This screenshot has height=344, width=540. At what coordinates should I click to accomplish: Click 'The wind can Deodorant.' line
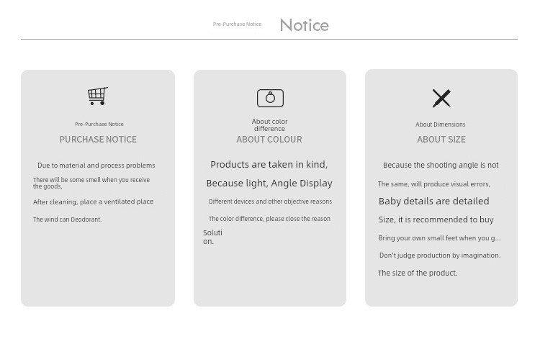68,219
